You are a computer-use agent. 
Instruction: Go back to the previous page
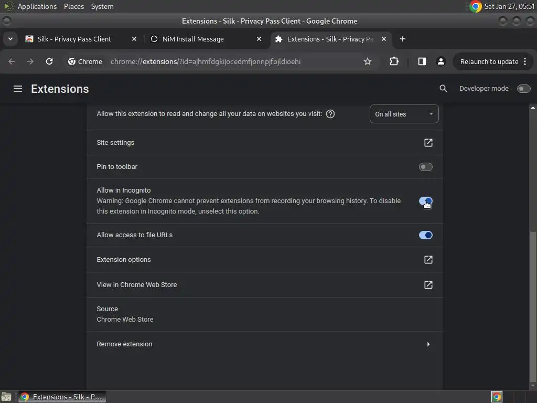12,61
